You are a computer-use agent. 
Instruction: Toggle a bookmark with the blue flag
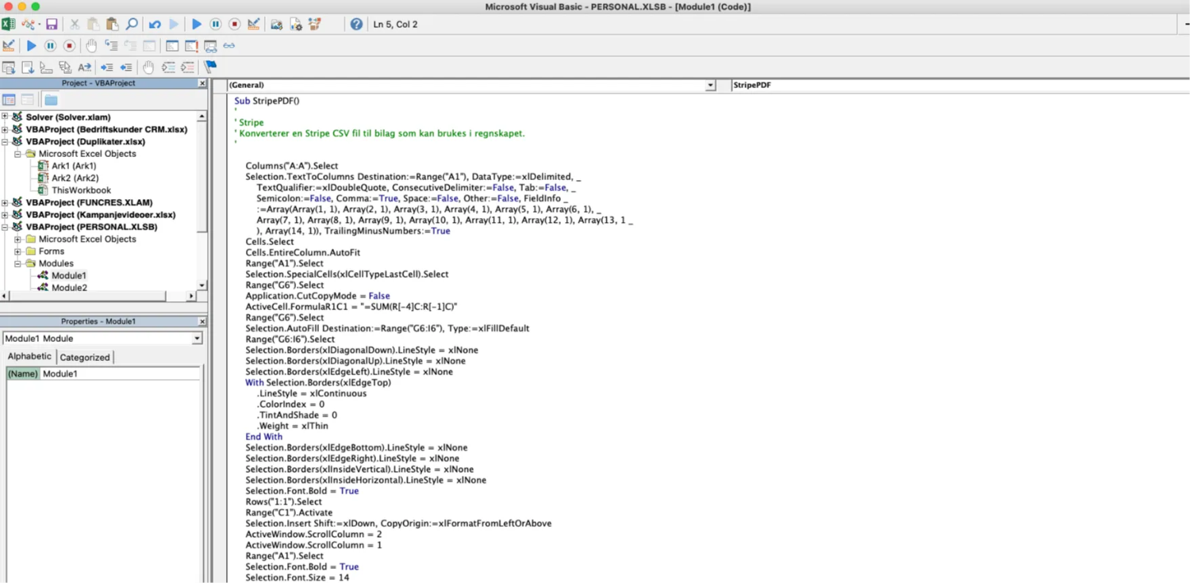click(210, 67)
